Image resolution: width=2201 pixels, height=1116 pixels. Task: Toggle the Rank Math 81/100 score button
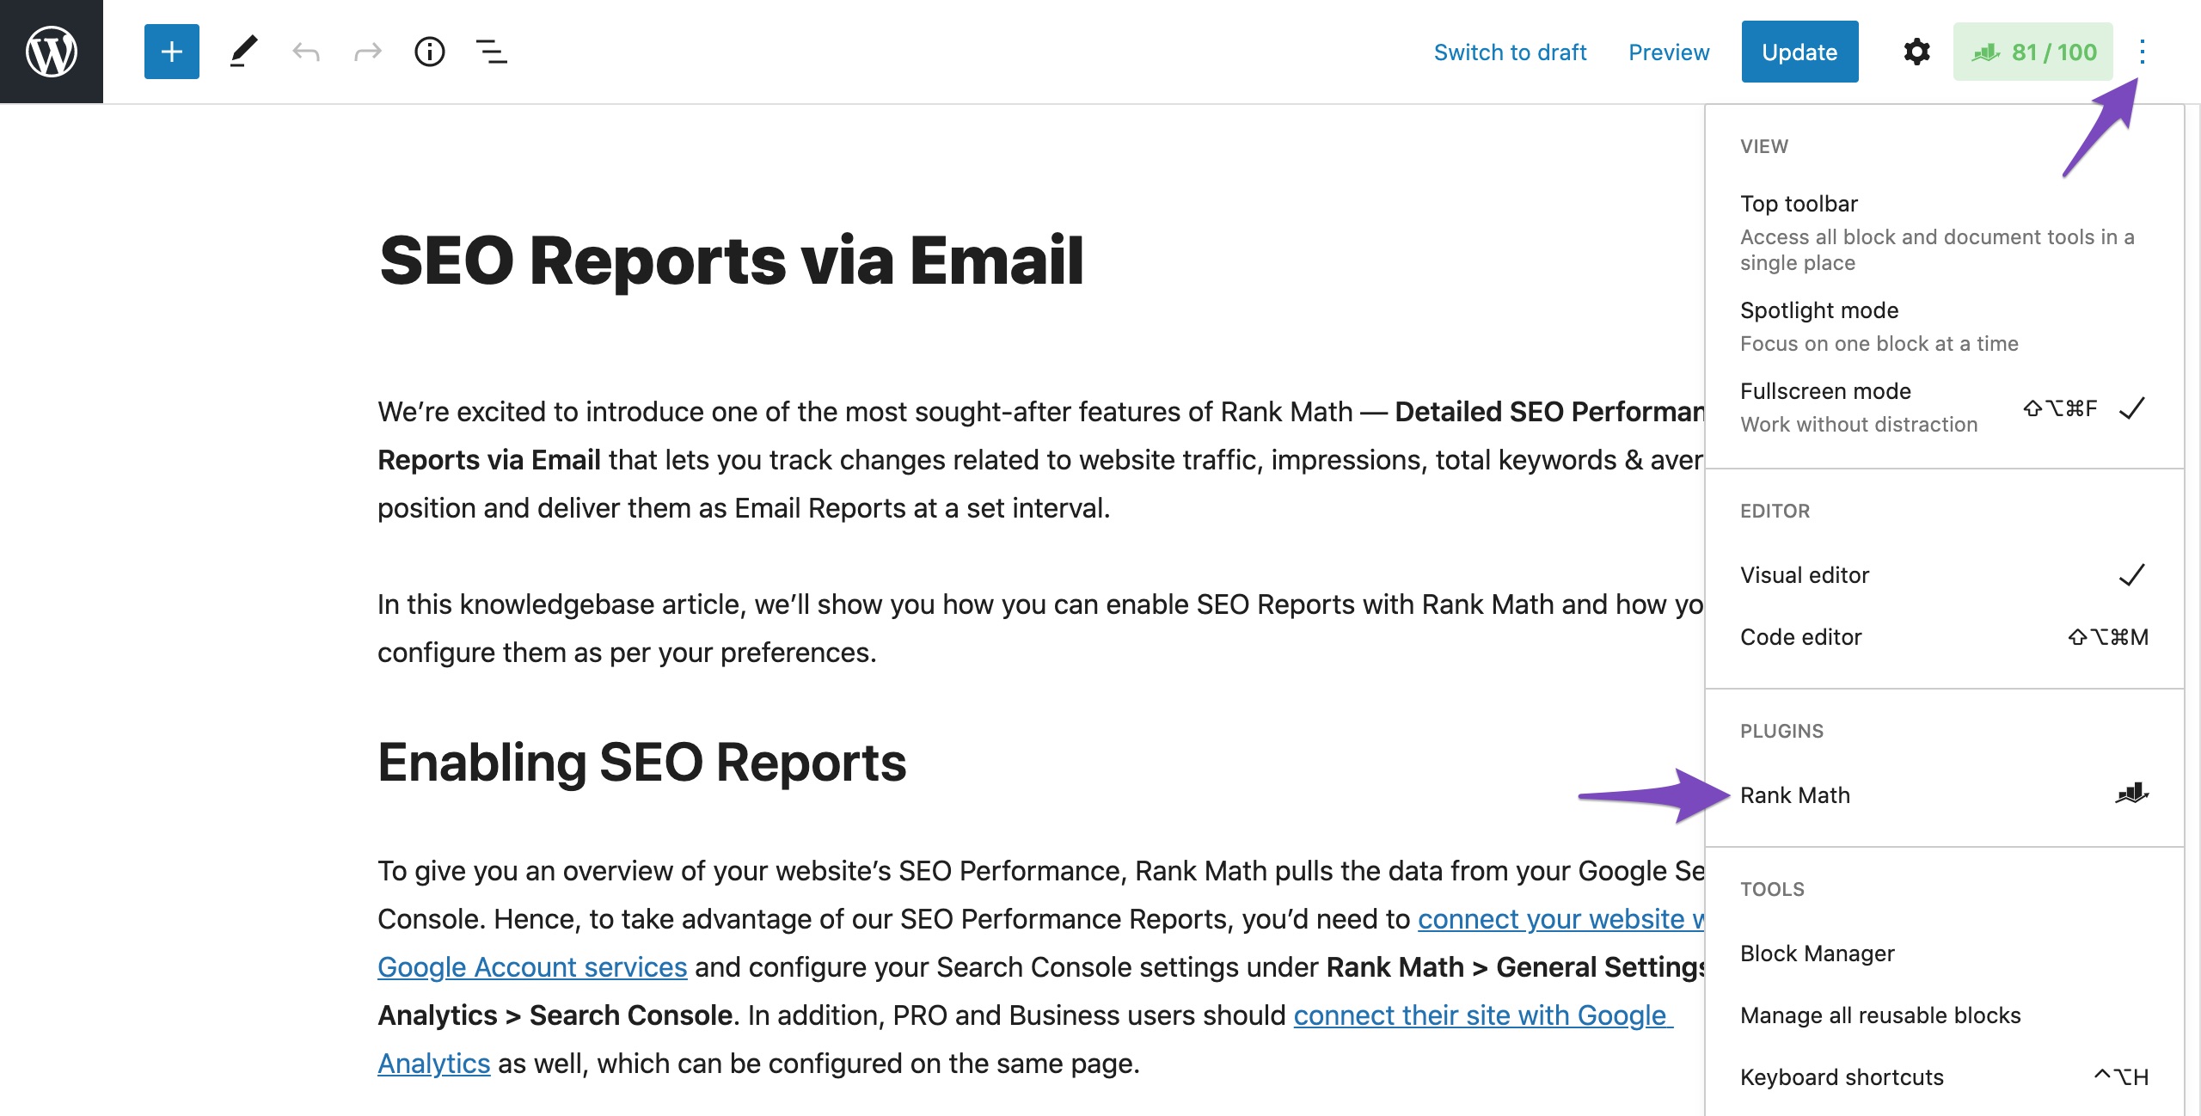click(2032, 52)
